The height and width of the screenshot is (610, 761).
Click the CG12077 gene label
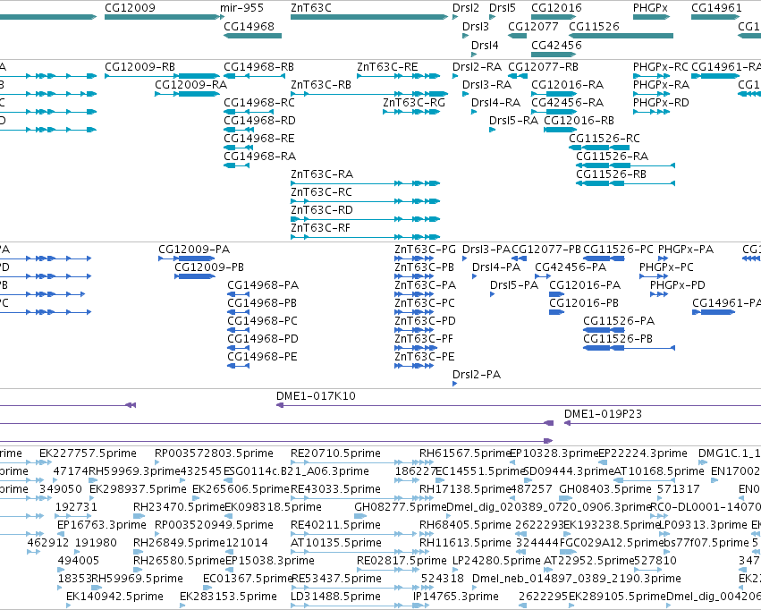coord(533,26)
